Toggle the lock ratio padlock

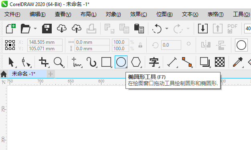pyautogui.click(x=140, y=45)
